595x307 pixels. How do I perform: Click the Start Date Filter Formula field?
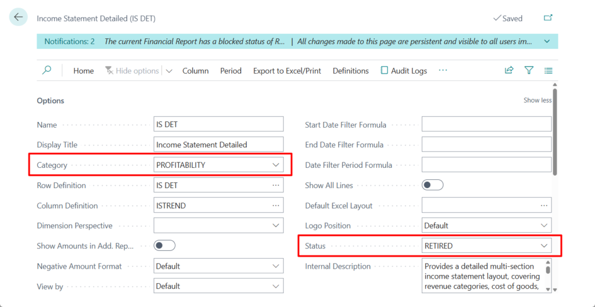click(486, 124)
